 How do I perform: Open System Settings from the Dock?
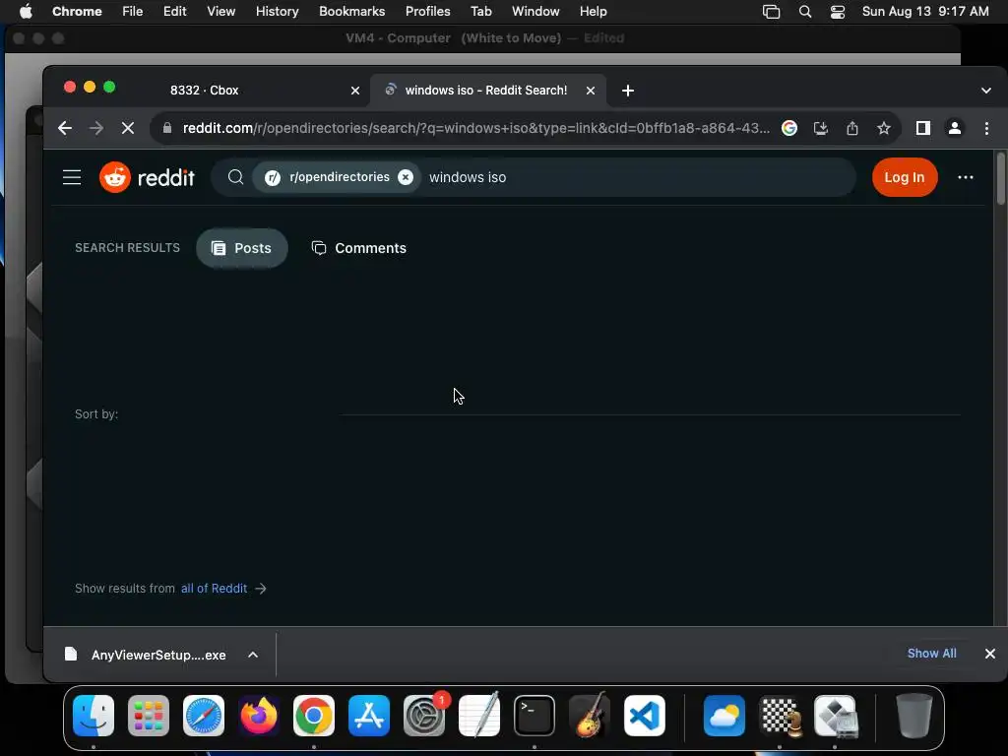[424, 716]
